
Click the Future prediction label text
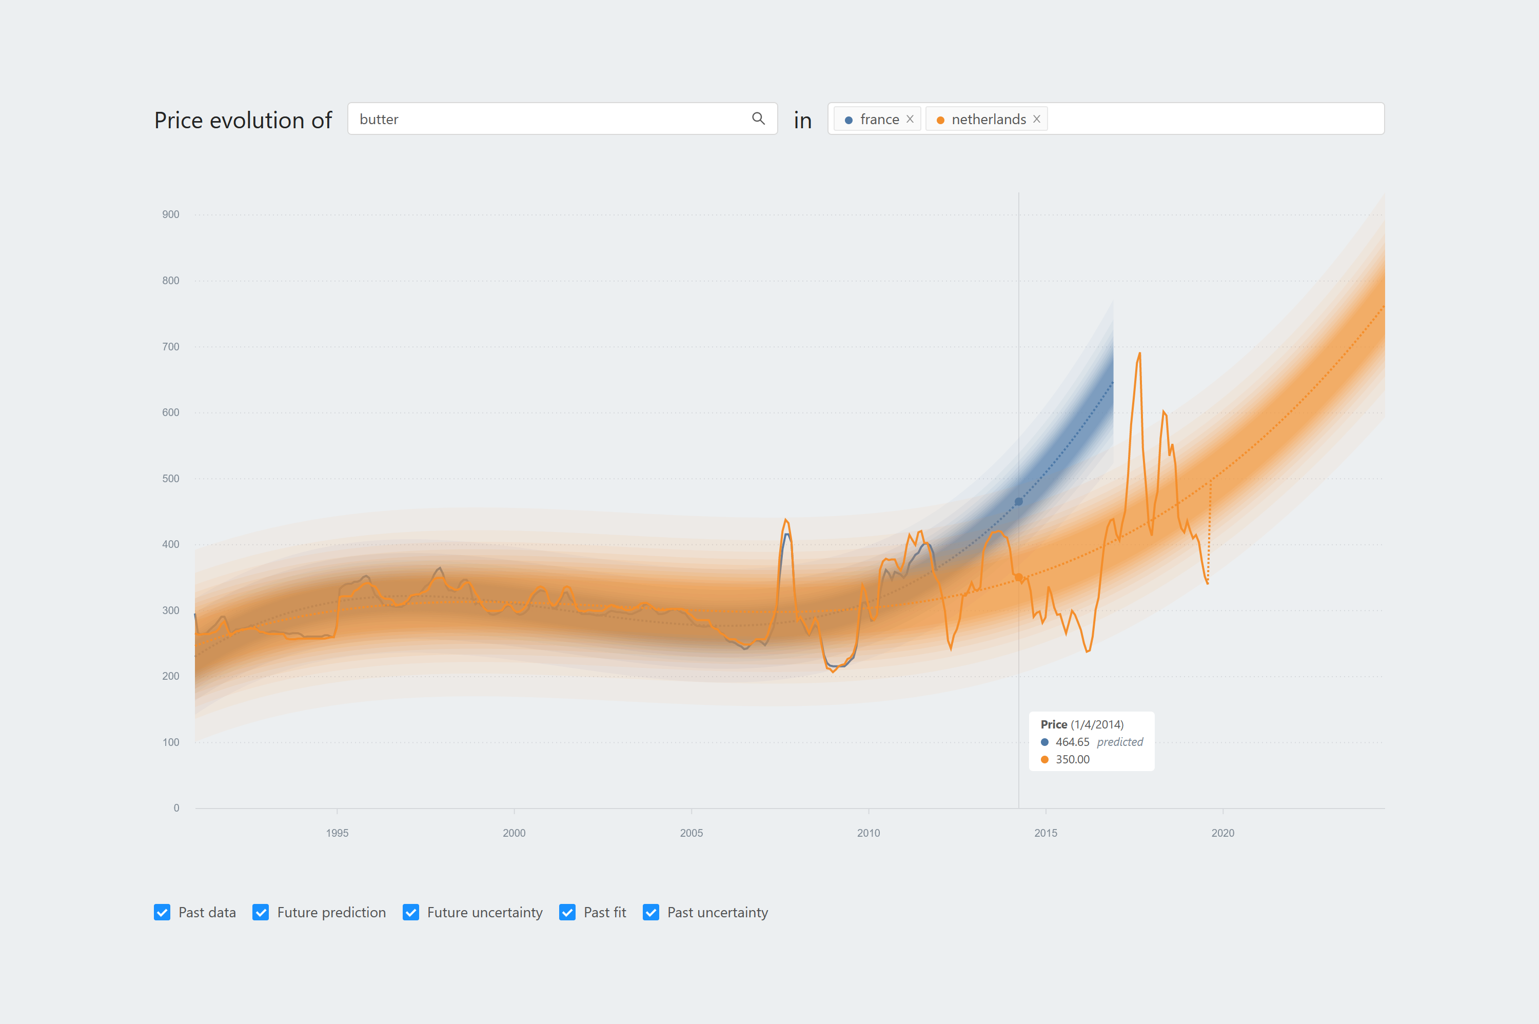coord(331,912)
